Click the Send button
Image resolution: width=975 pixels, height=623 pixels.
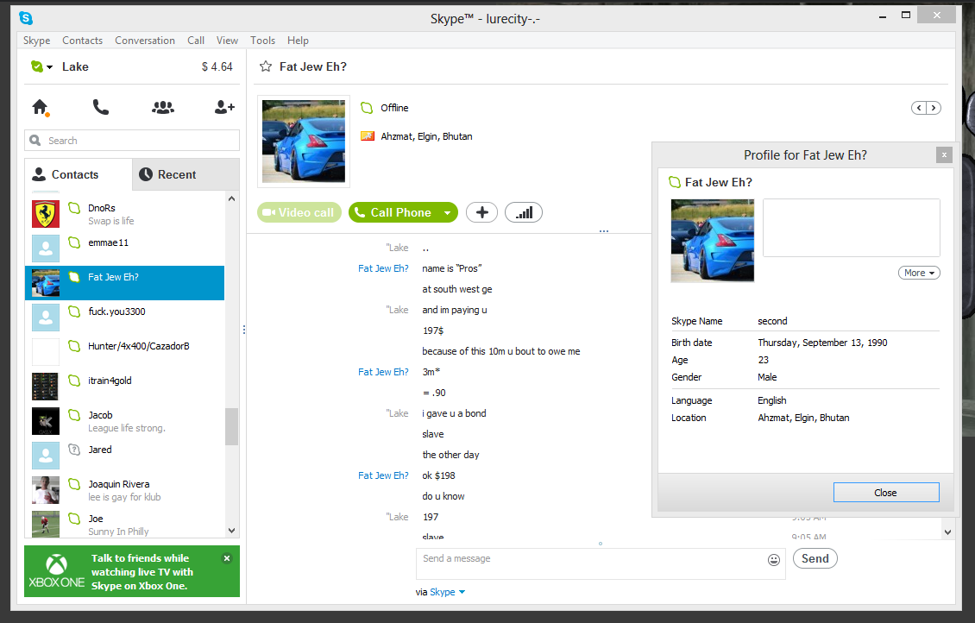(815, 558)
